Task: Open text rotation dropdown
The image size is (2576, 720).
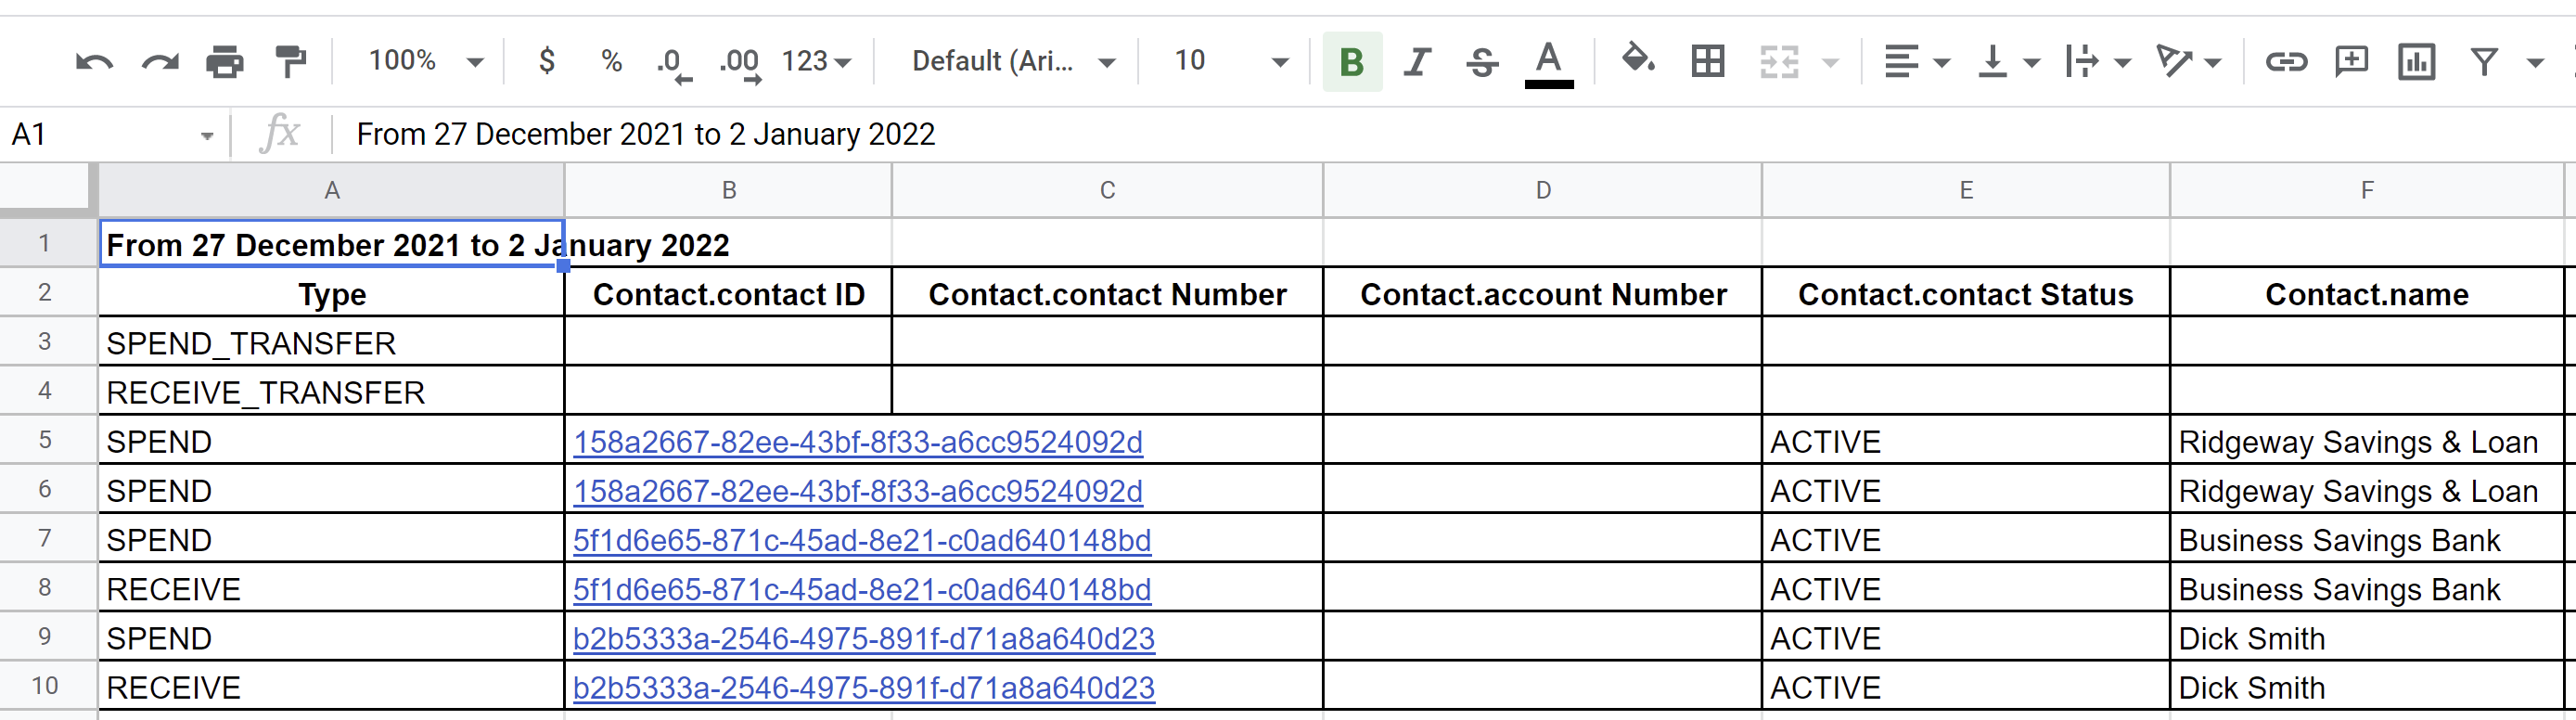Action: click(2188, 62)
